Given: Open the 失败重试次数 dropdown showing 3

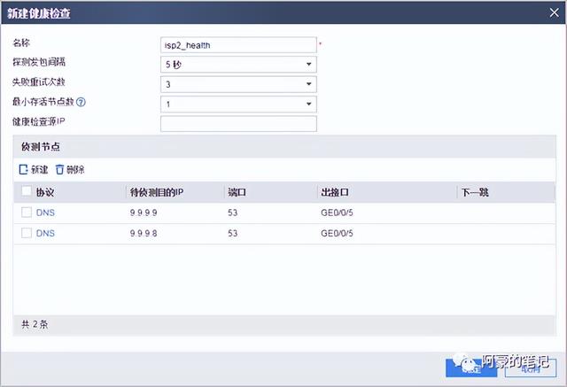Looking at the screenshot, I should 238,84.
